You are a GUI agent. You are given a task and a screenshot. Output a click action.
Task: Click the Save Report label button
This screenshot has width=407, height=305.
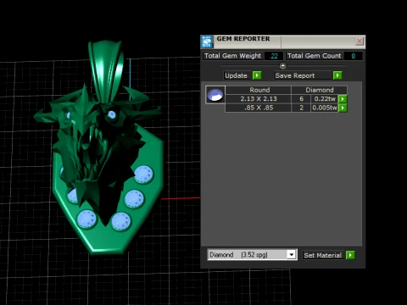pyautogui.click(x=303, y=75)
